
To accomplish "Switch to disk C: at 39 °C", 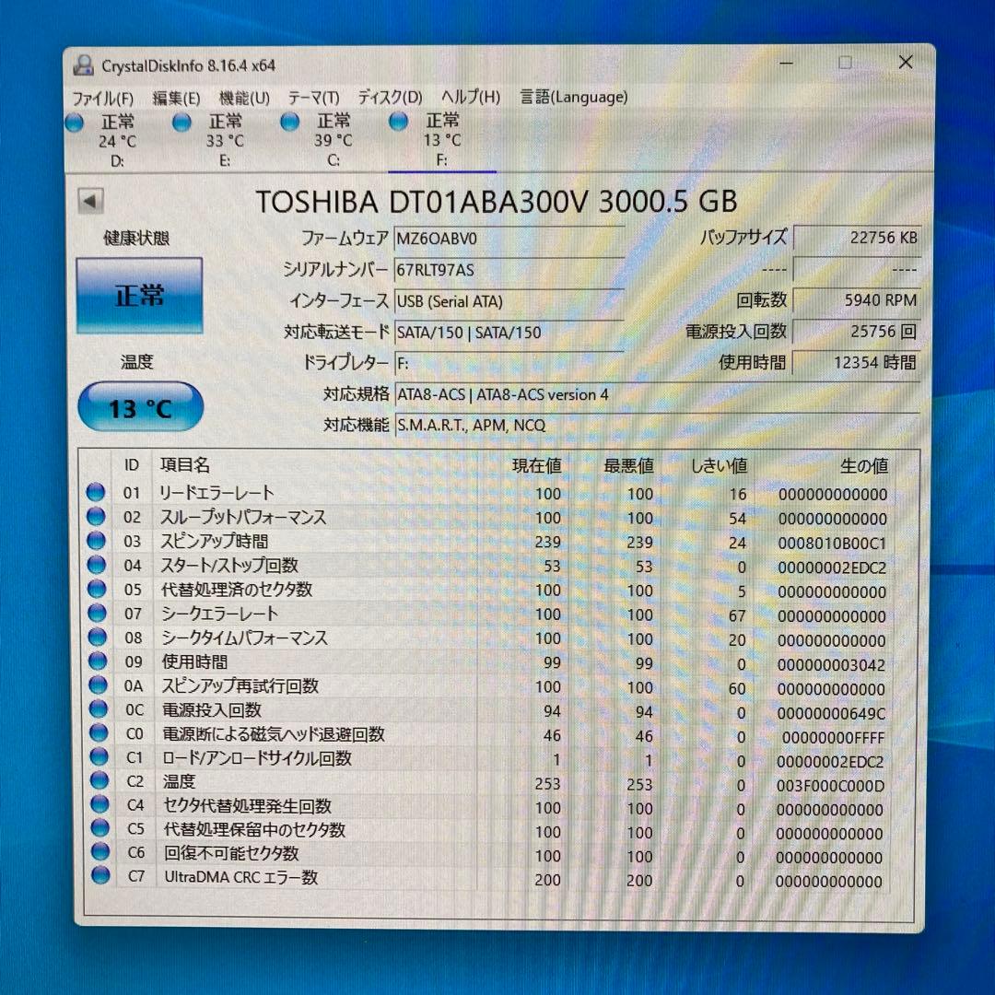I will [x=318, y=140].
